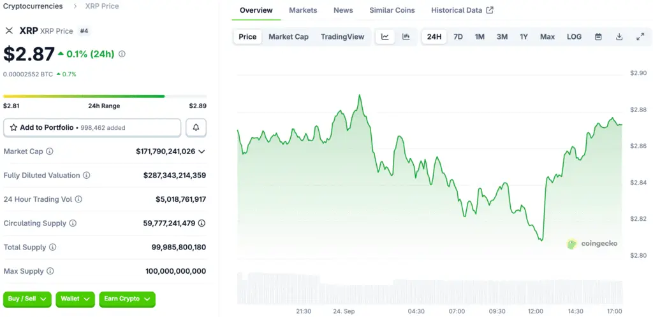This screenshot has height=317, width=653.
Task: Click the XRP Price breadcrumb
Action: click(x=101, y=6)
